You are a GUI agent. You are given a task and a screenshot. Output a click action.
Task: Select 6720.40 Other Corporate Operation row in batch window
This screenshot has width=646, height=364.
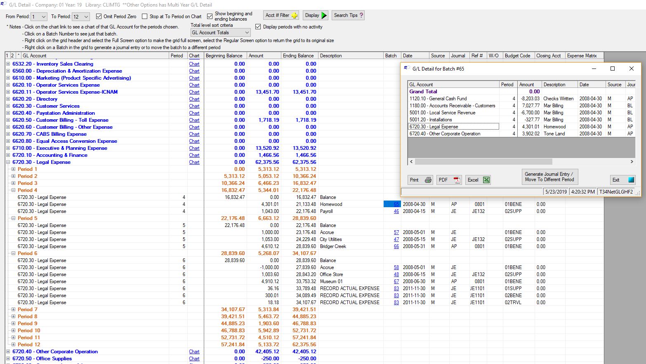pos(521,134)
